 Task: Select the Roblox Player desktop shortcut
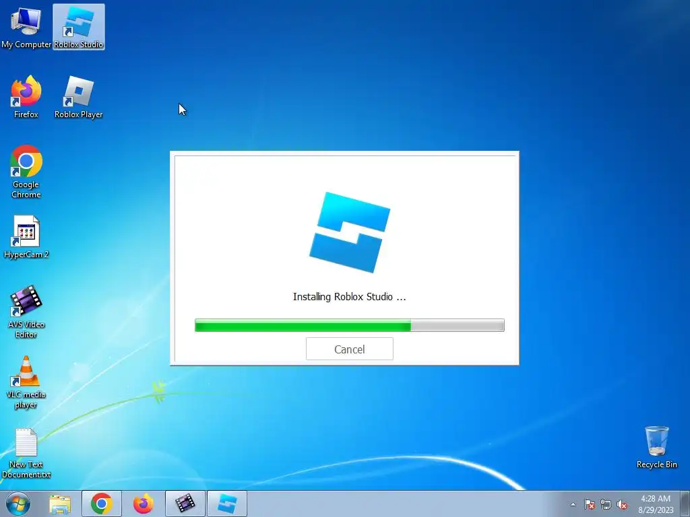click(x=78, y=97)
